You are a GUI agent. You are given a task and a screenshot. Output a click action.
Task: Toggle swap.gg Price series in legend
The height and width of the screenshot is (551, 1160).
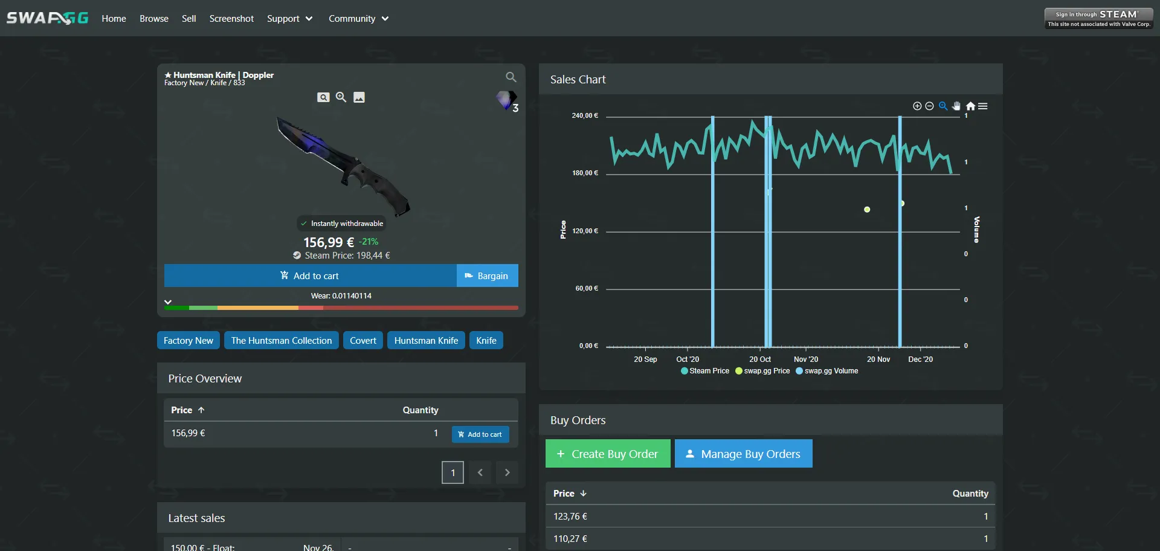[762, 371]
